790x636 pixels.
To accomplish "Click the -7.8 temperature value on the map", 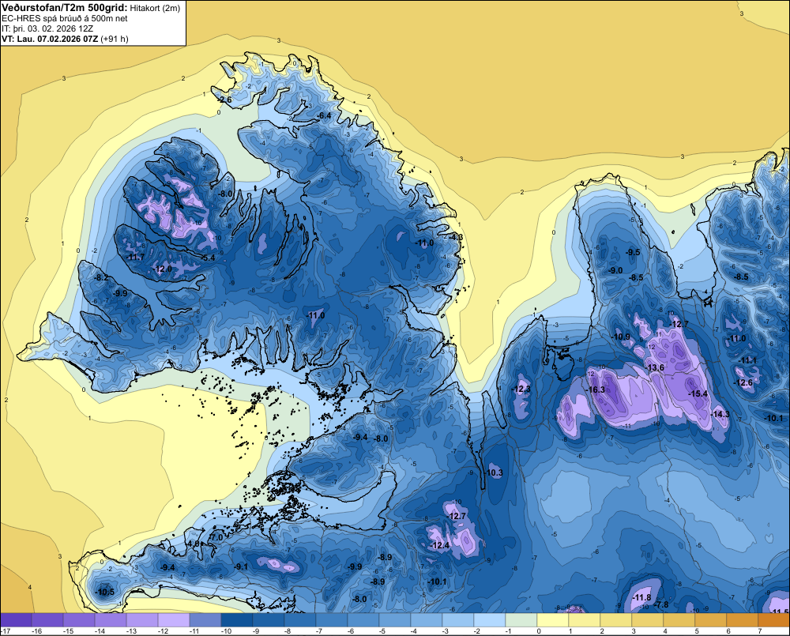I will [661, 604].
